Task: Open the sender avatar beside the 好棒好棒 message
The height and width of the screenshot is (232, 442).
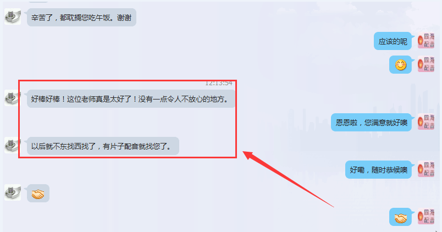Action: 13,98
